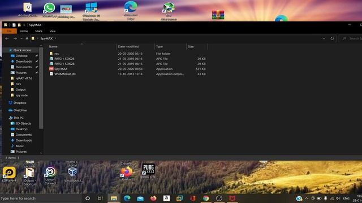This screenshot has height=203, width=362.
Task: Select the res folder
Action: tap(57, 54)
